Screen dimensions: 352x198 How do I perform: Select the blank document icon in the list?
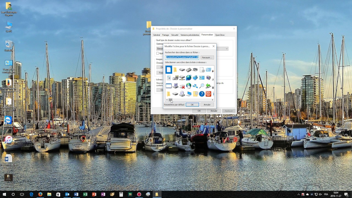(x=169, y=70)
